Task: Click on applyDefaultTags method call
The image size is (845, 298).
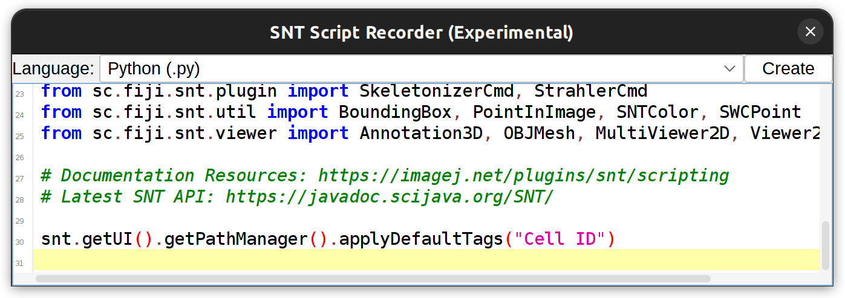Action: click(421, 239)
